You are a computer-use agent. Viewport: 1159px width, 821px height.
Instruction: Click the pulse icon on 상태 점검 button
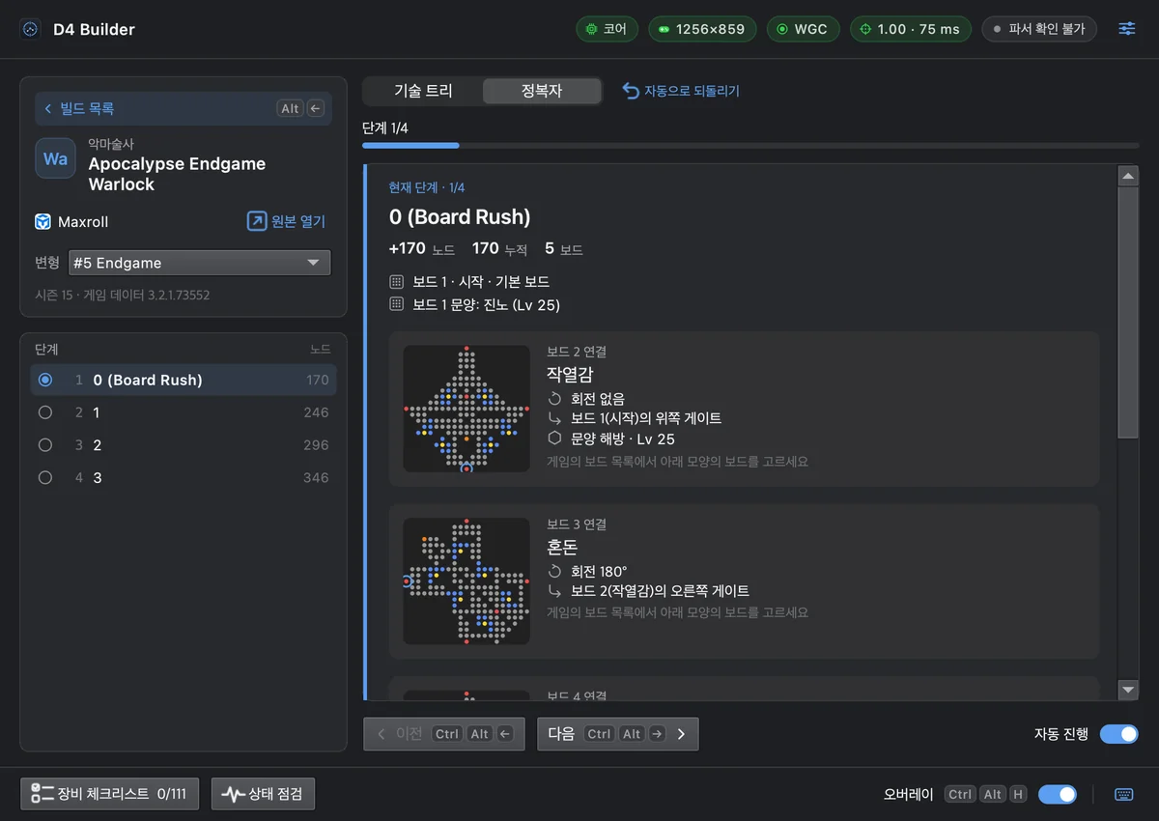coord(233,794)
